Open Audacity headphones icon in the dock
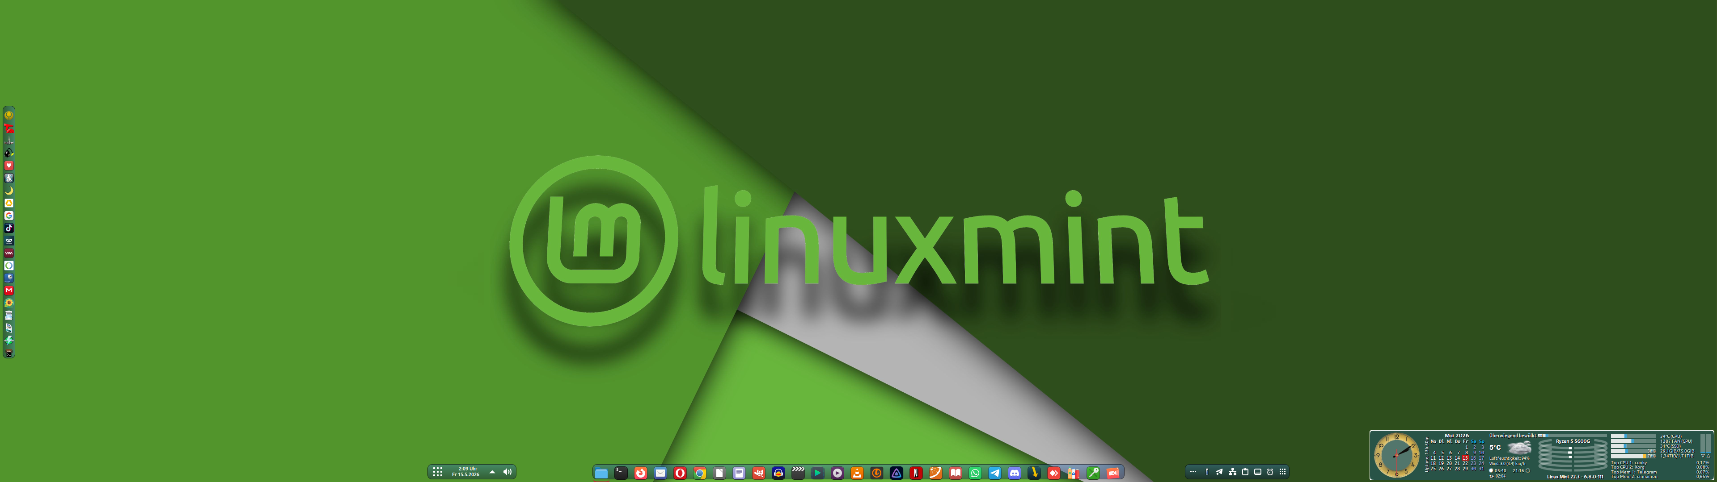The image size is (1717, 482). click(778, 473)
